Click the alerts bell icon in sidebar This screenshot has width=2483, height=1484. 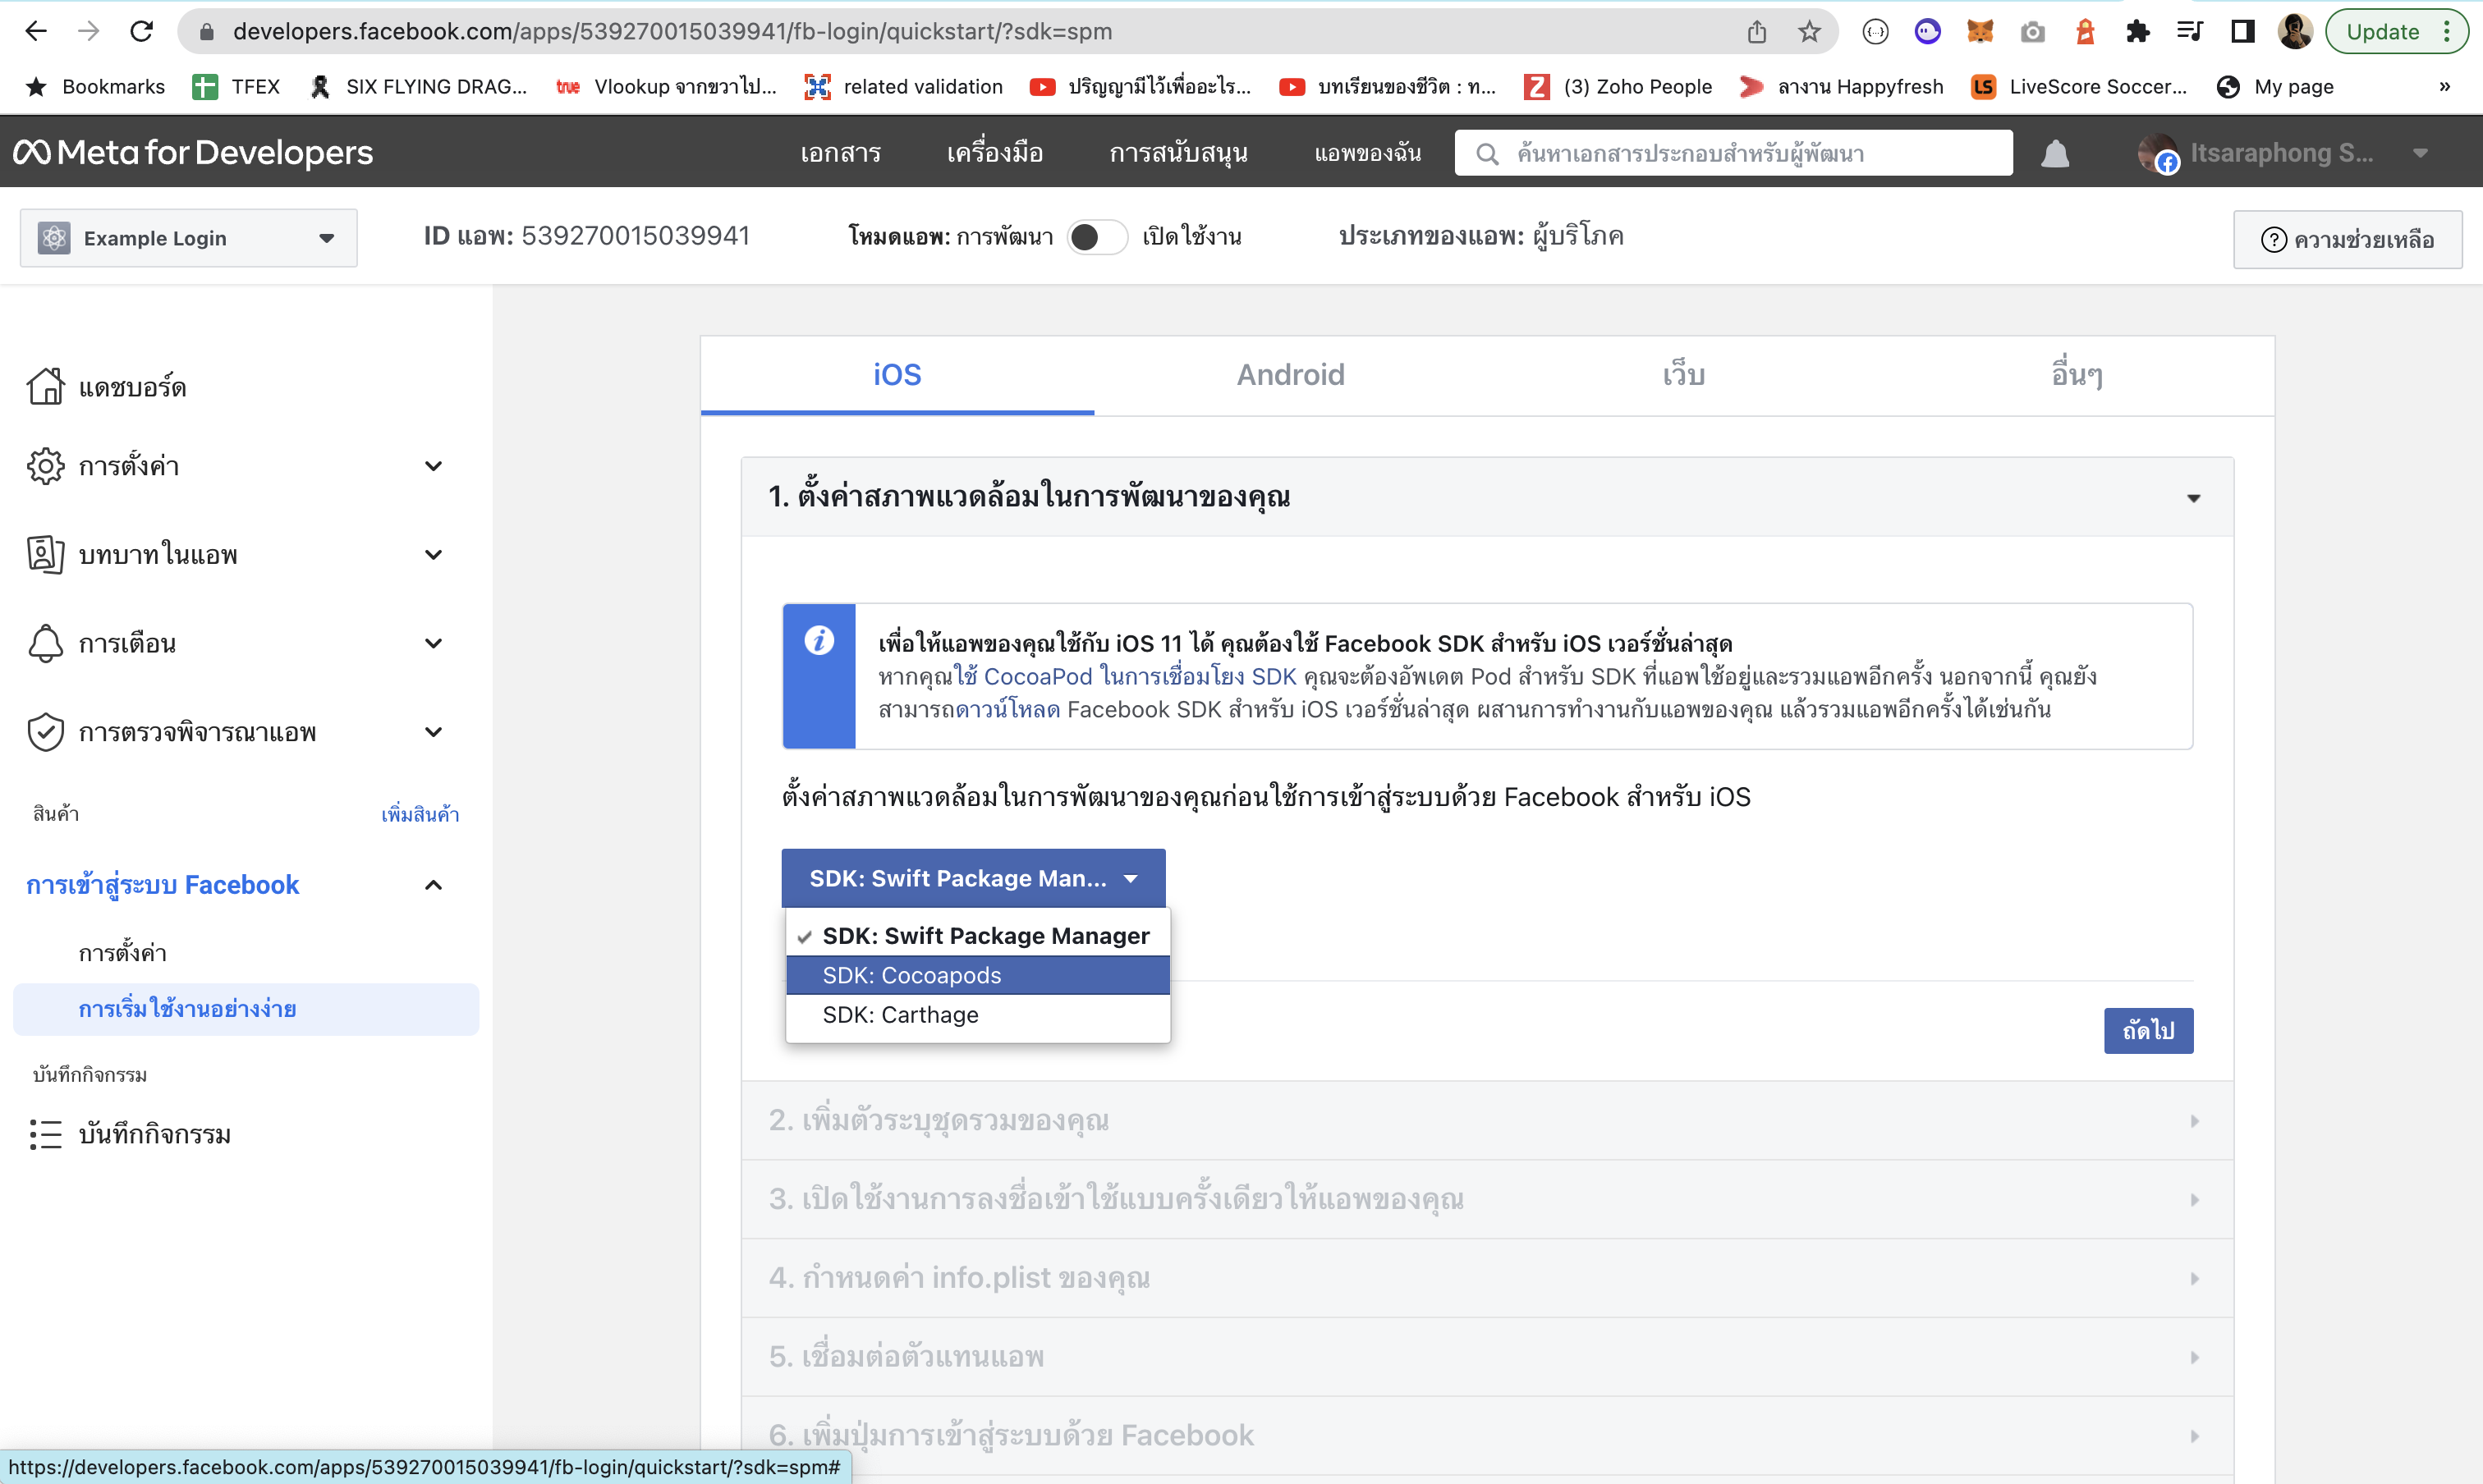[45, 643]
